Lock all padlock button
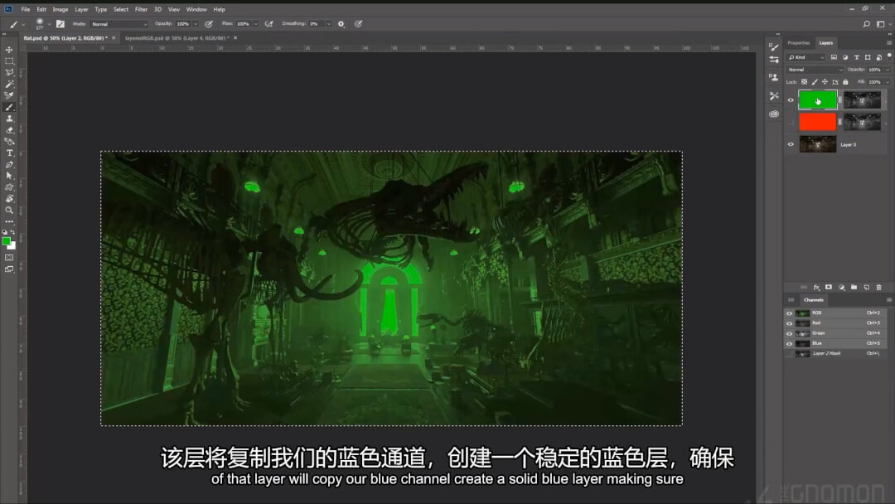 [845, 82]
